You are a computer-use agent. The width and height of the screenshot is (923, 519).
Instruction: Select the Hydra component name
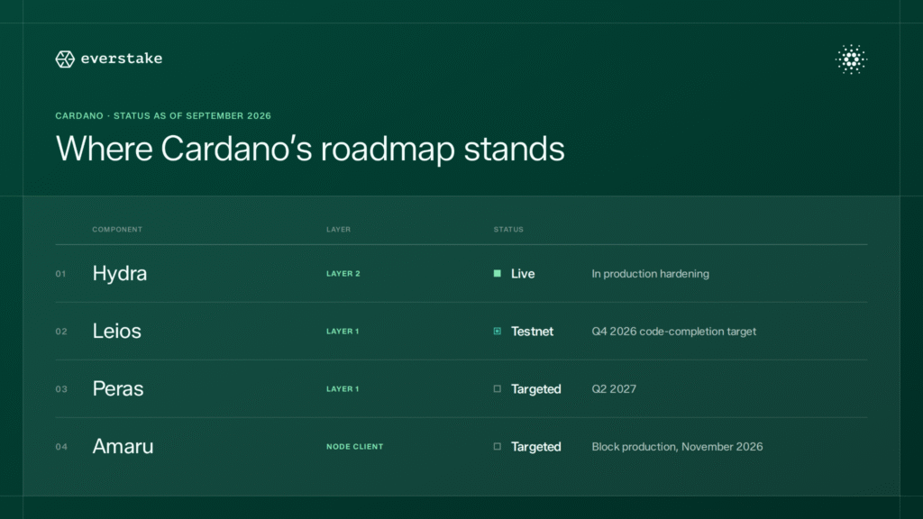[120, 274]
